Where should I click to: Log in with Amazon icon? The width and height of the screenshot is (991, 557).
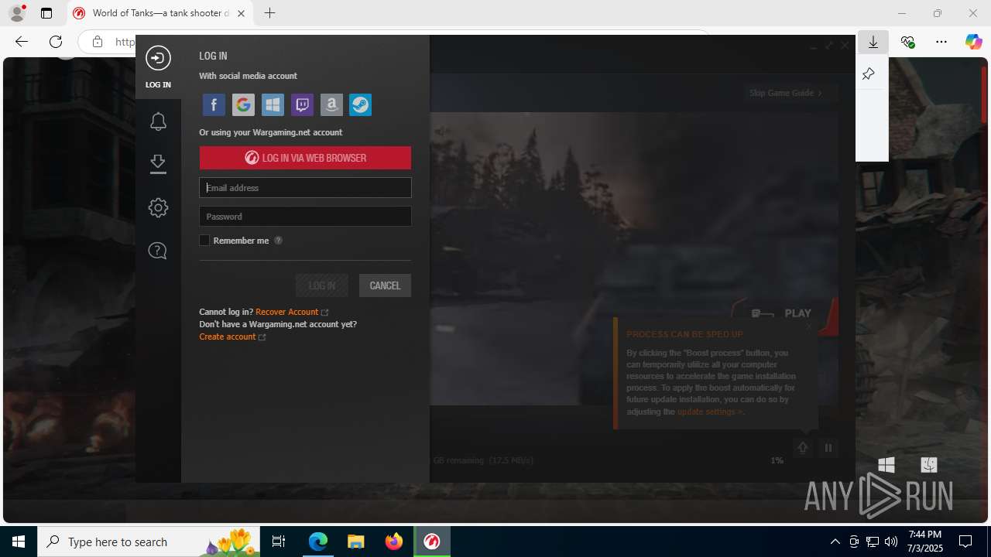pos(331,104)
